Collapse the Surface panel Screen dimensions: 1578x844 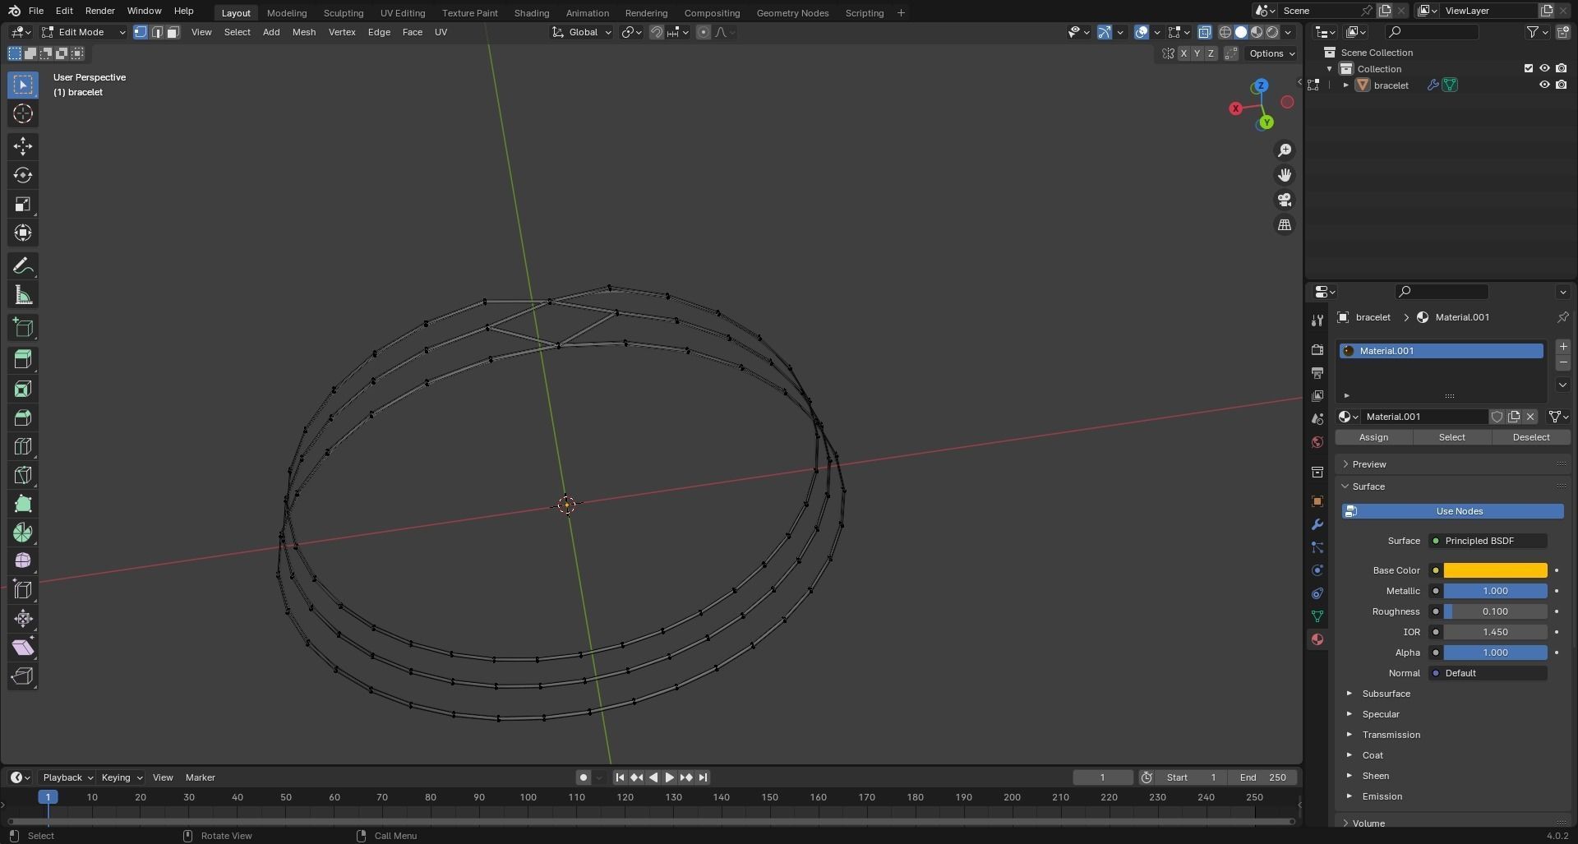1368,487
